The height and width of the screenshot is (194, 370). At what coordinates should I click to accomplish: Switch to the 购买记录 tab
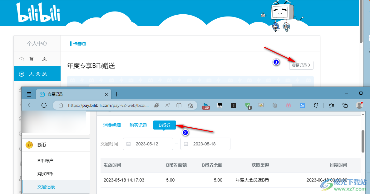(x=138, y=125)
